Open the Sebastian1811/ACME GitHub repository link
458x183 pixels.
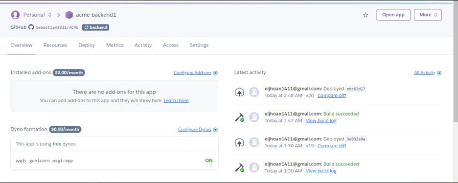[57, 28]
